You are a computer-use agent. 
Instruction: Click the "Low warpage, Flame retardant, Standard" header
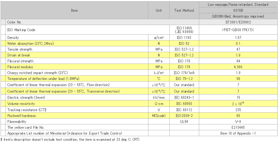(238, 5)
